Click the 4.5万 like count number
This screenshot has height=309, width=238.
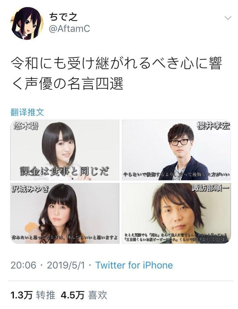point(73,295)
